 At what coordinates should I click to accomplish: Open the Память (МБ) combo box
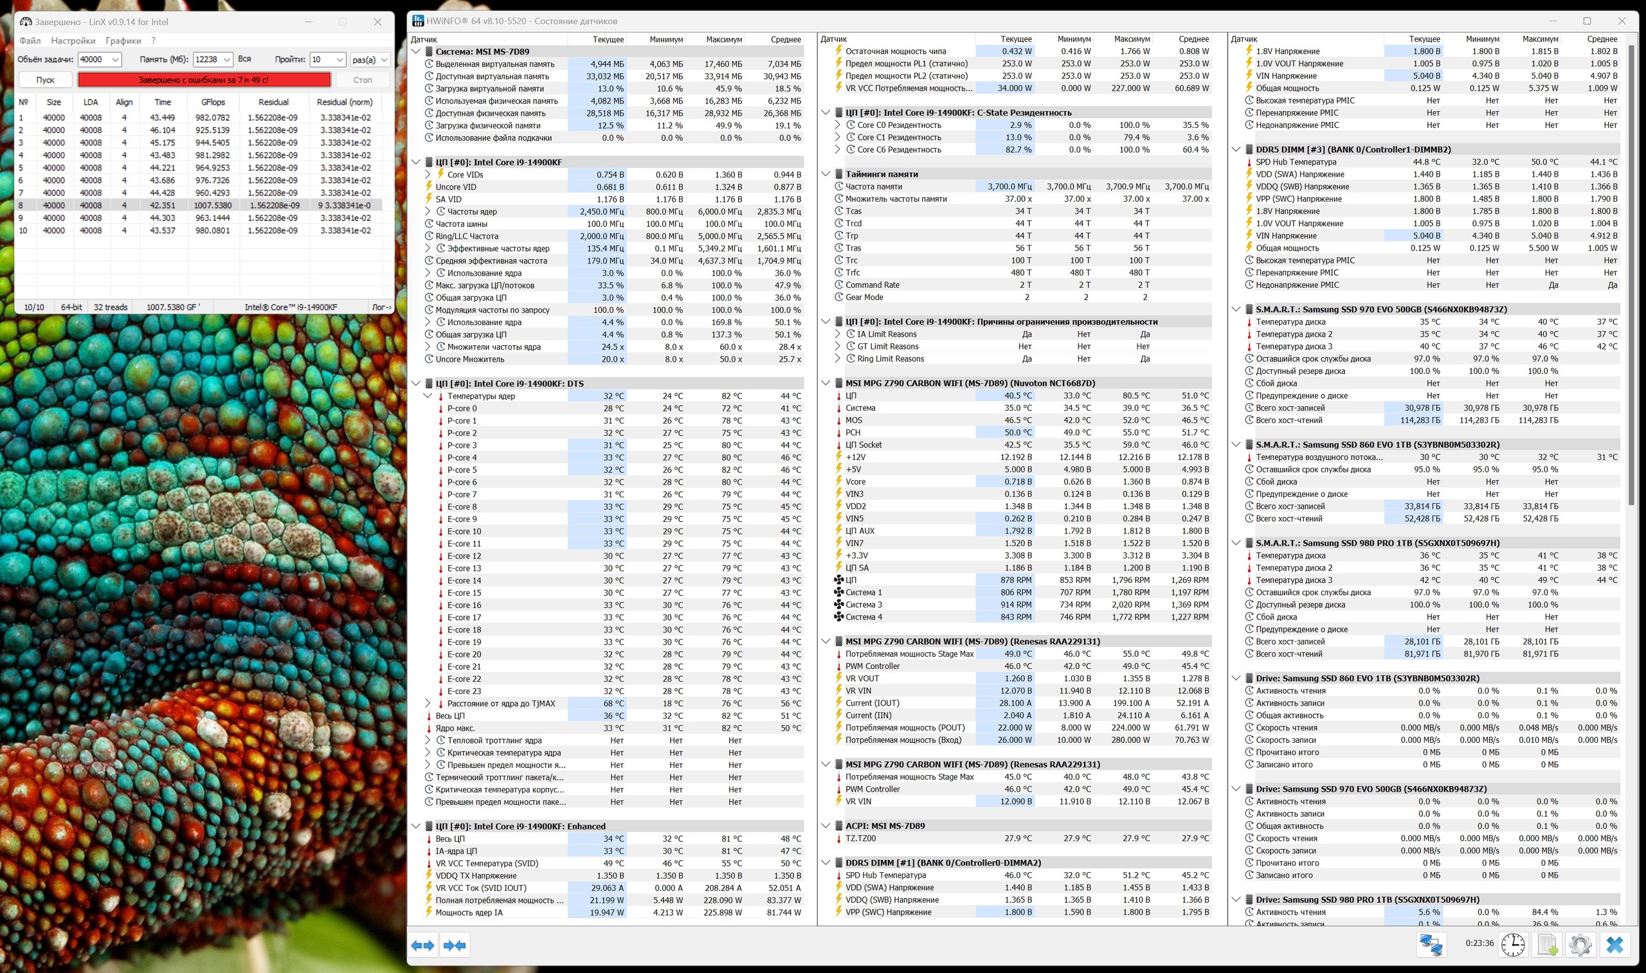[x=227, y=60]
